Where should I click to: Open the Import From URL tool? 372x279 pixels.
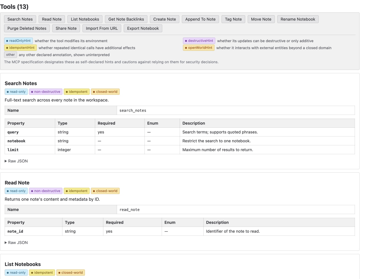point(102,28)
